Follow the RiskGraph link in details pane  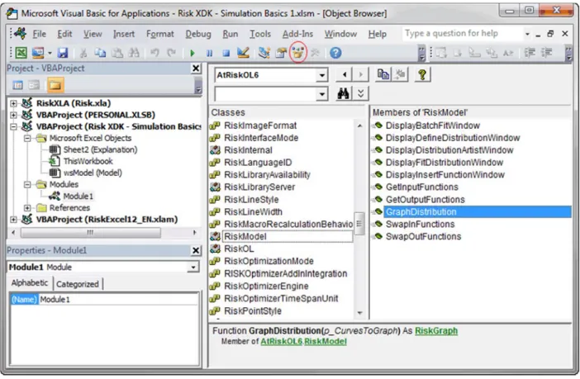[436, 330]
